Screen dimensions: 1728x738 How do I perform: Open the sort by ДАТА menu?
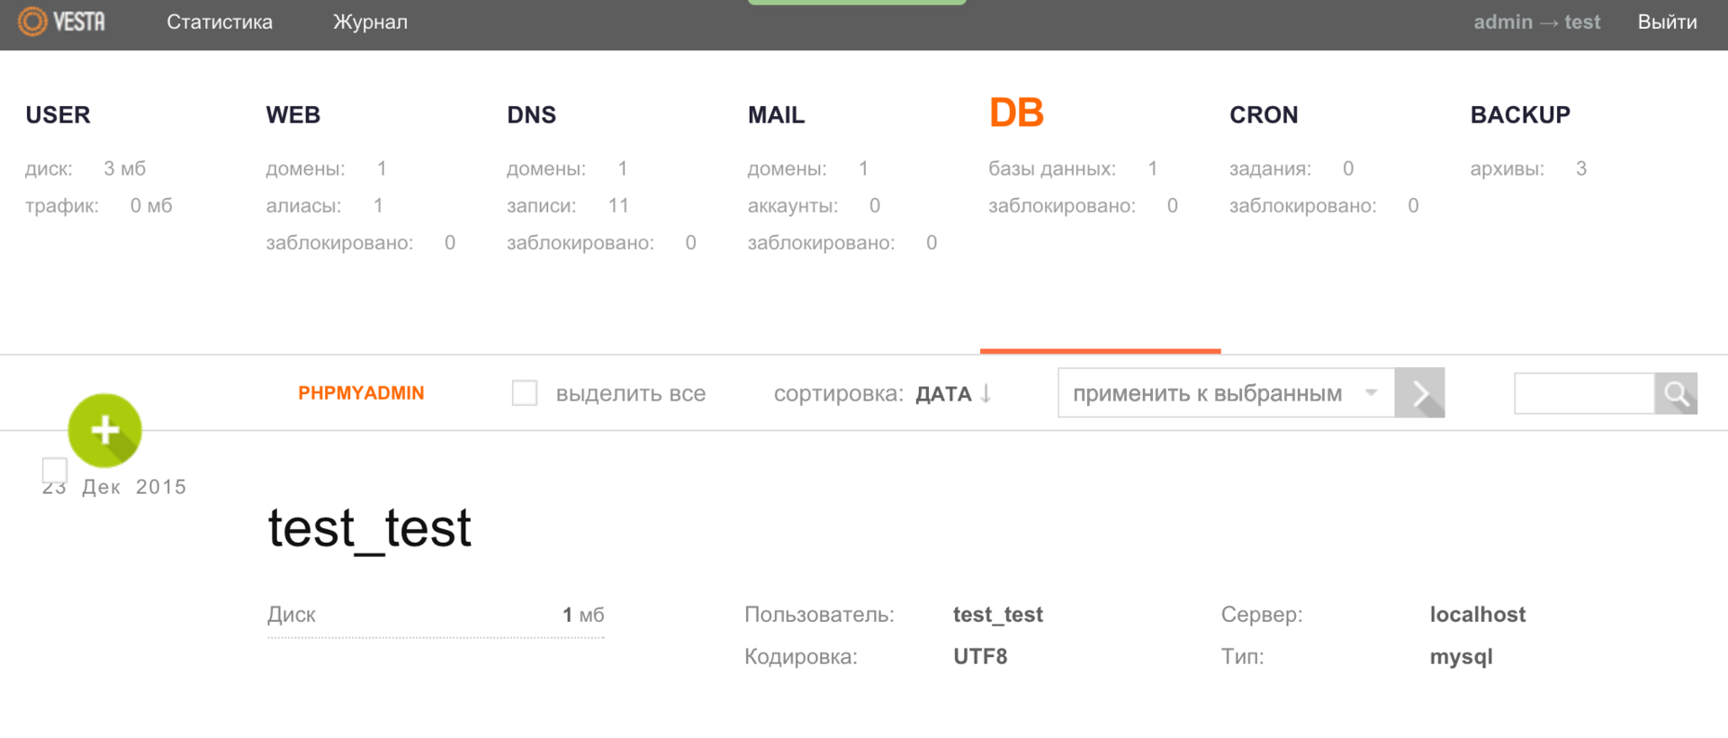click(943, 394)
